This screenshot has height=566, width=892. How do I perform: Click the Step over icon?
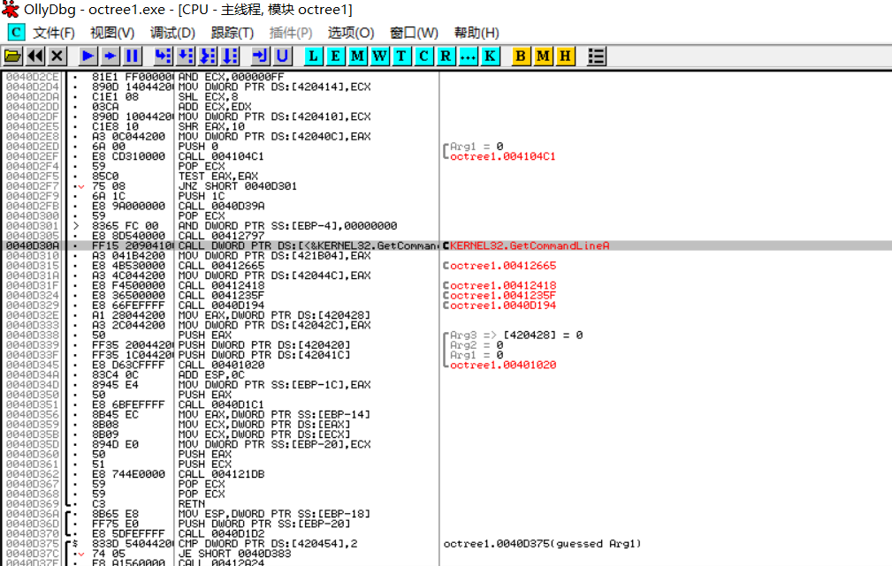(x=186, y=57)
